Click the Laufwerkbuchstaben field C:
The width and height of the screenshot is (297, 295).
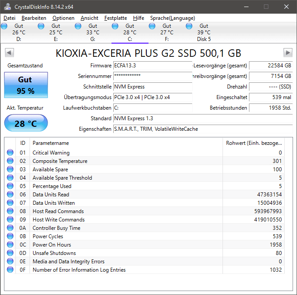(152, 108)
